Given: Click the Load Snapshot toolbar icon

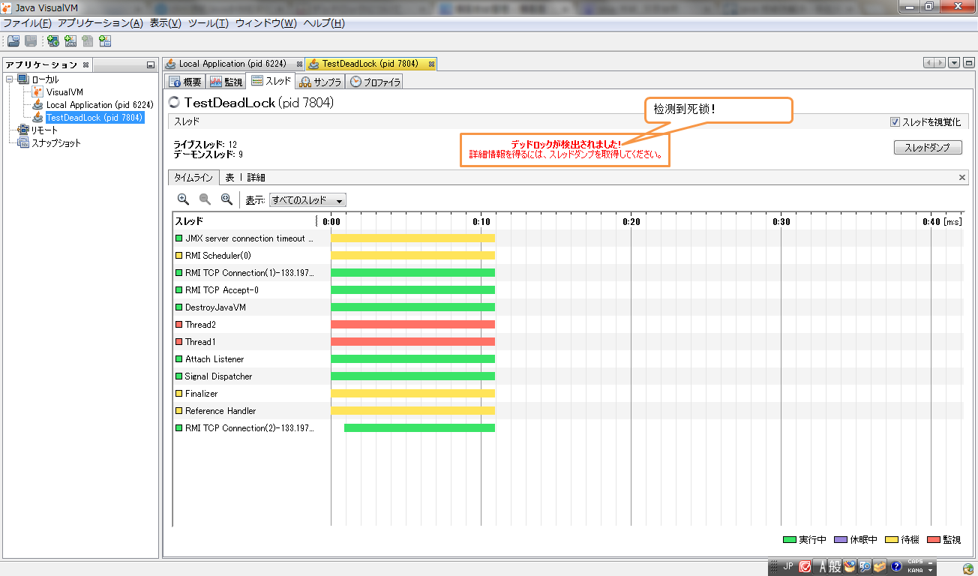Looking at the screenshot, I should click(x=13, y=41).
